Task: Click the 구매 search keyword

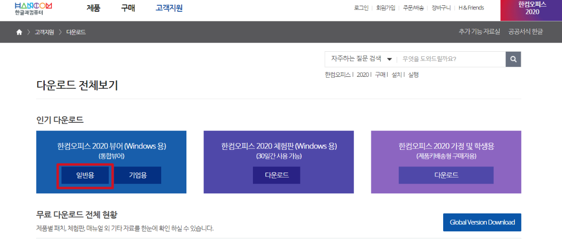Action: point(380,75)
